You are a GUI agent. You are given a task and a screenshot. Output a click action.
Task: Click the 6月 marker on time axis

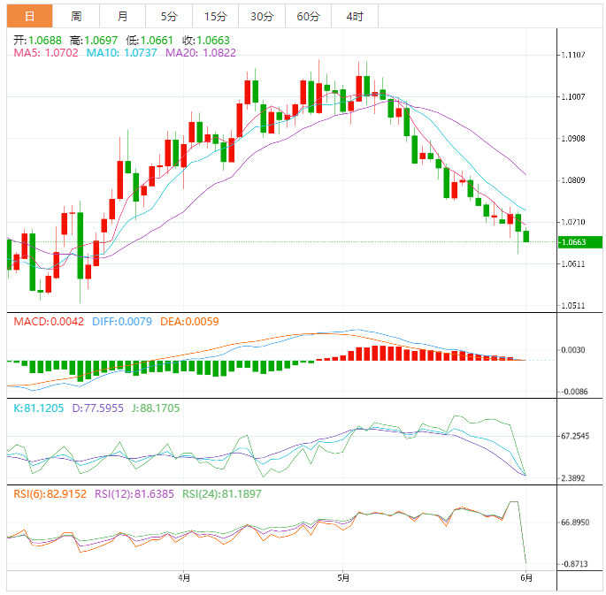525,578
